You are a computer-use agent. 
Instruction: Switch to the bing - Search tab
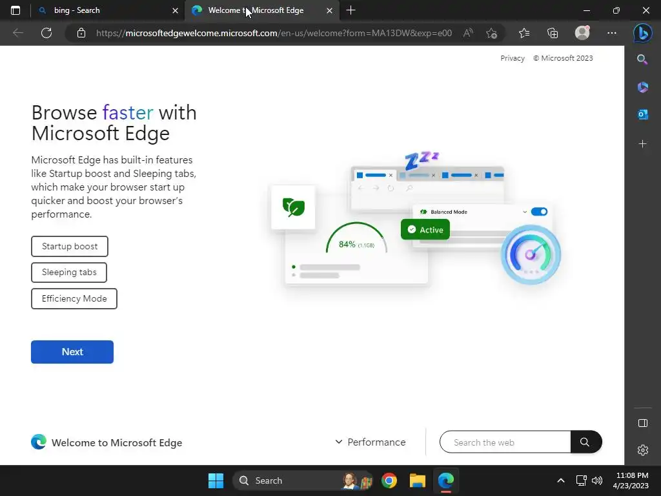click(108, 10)
